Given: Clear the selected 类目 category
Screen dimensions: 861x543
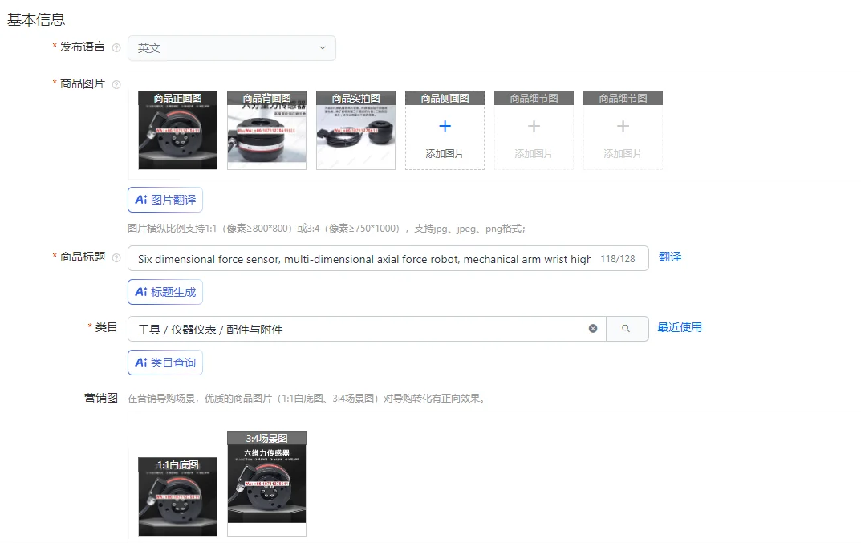Looking at the screenshot, I should [x=593, y=328].
